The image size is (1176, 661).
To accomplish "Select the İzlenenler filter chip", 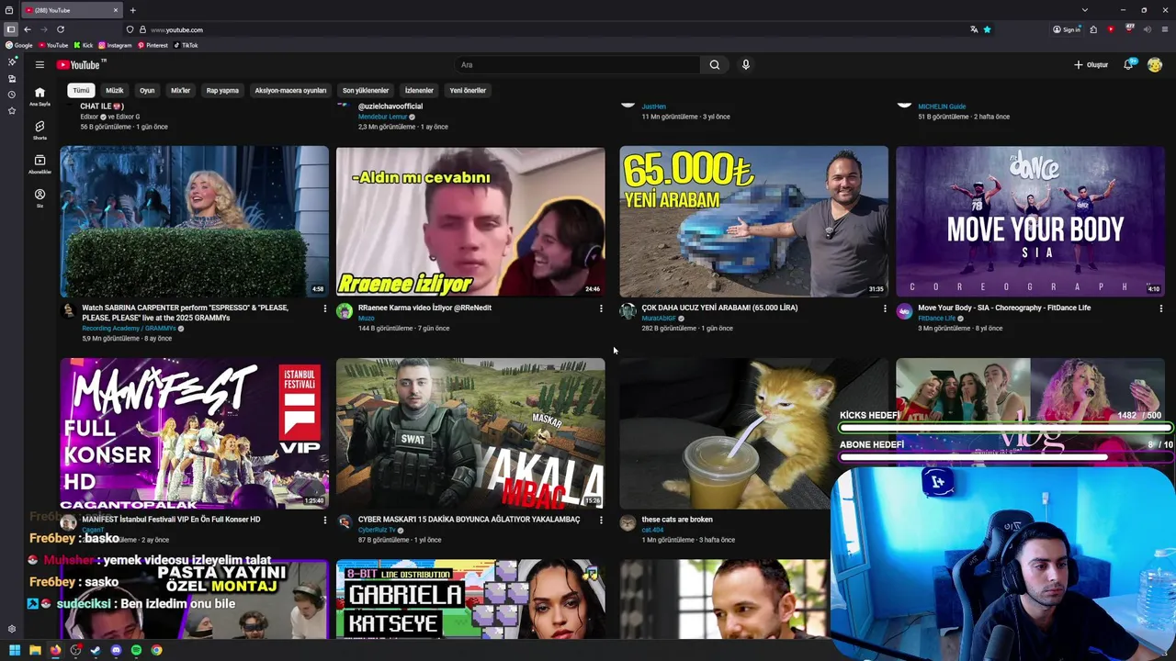I will 419,90.
